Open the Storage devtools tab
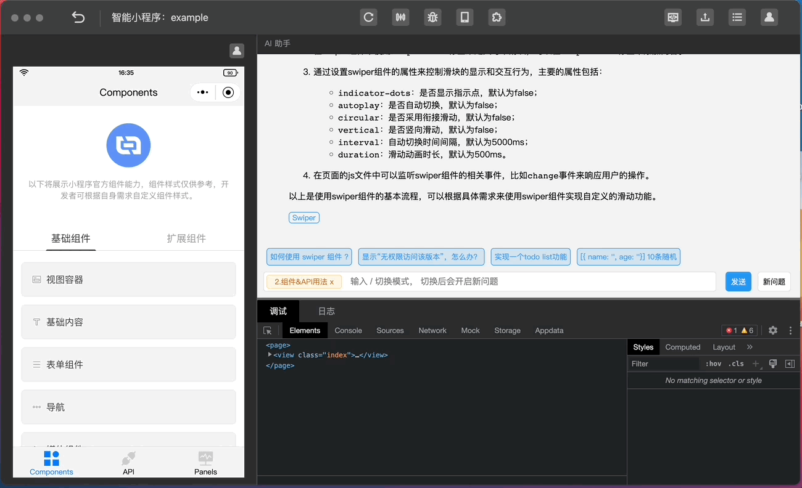This screenshot has width=802, height=488. click(x=507, y=331)
